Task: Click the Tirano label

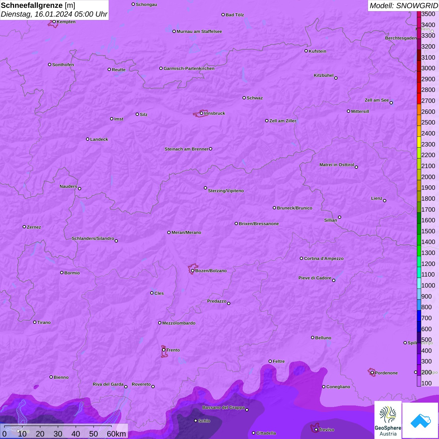Action: [x=44, y=322]
